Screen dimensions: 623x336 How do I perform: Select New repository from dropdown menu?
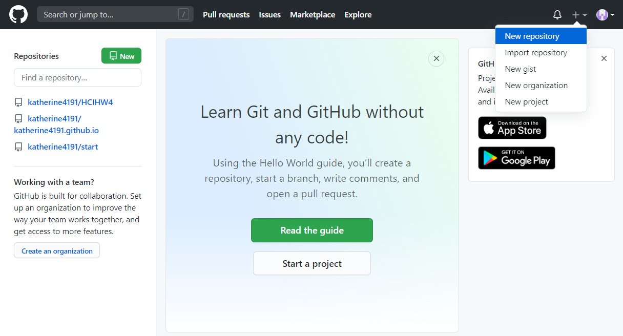point(541,36)
